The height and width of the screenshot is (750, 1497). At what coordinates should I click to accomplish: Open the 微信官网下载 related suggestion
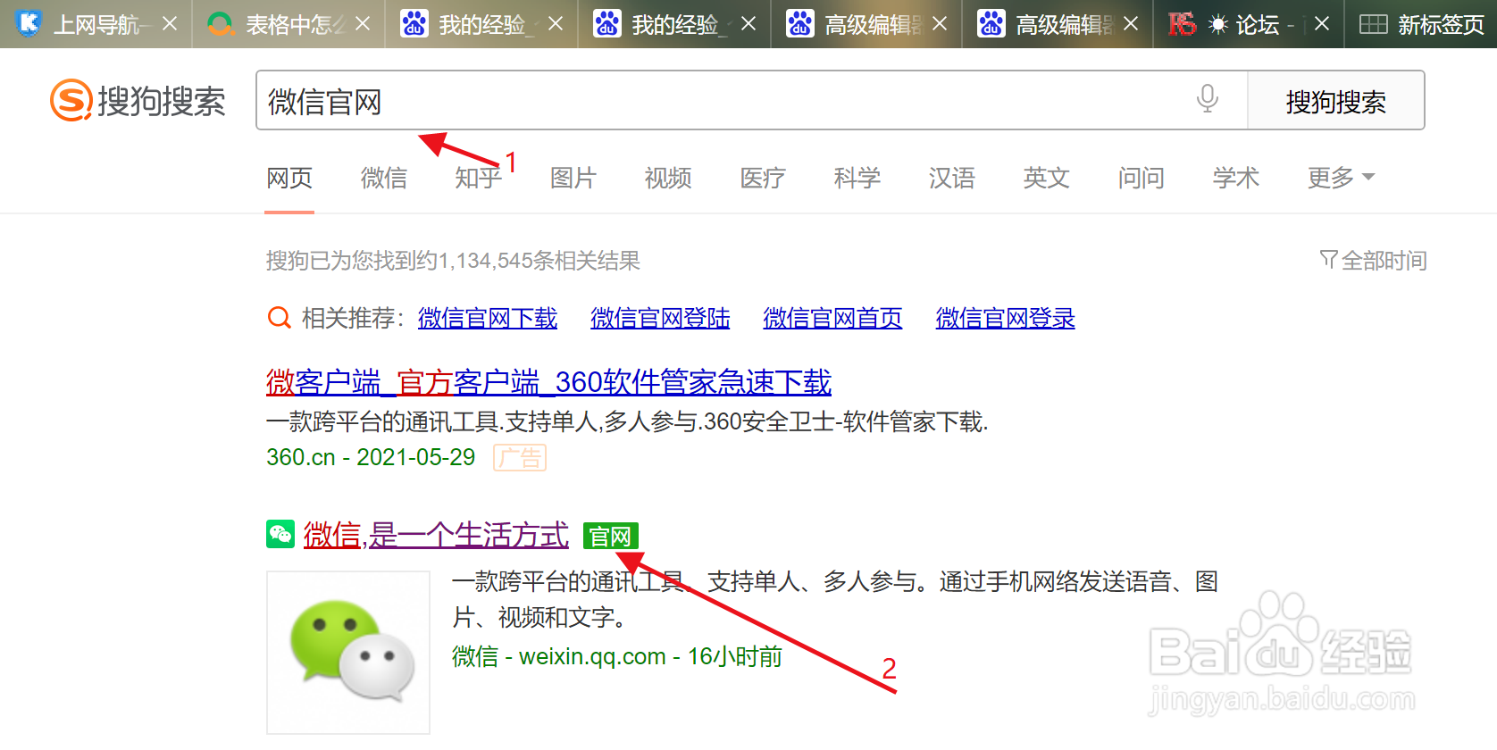(x=488, y=318)
